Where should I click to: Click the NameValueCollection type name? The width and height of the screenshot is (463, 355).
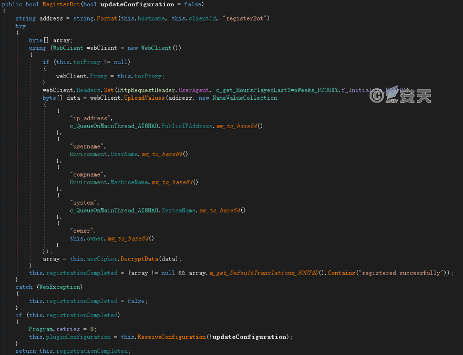click(x=244, y=98)
